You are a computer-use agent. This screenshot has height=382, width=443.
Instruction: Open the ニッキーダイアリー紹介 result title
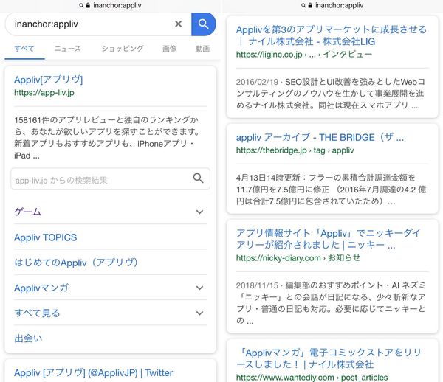[x=329, y=239]
